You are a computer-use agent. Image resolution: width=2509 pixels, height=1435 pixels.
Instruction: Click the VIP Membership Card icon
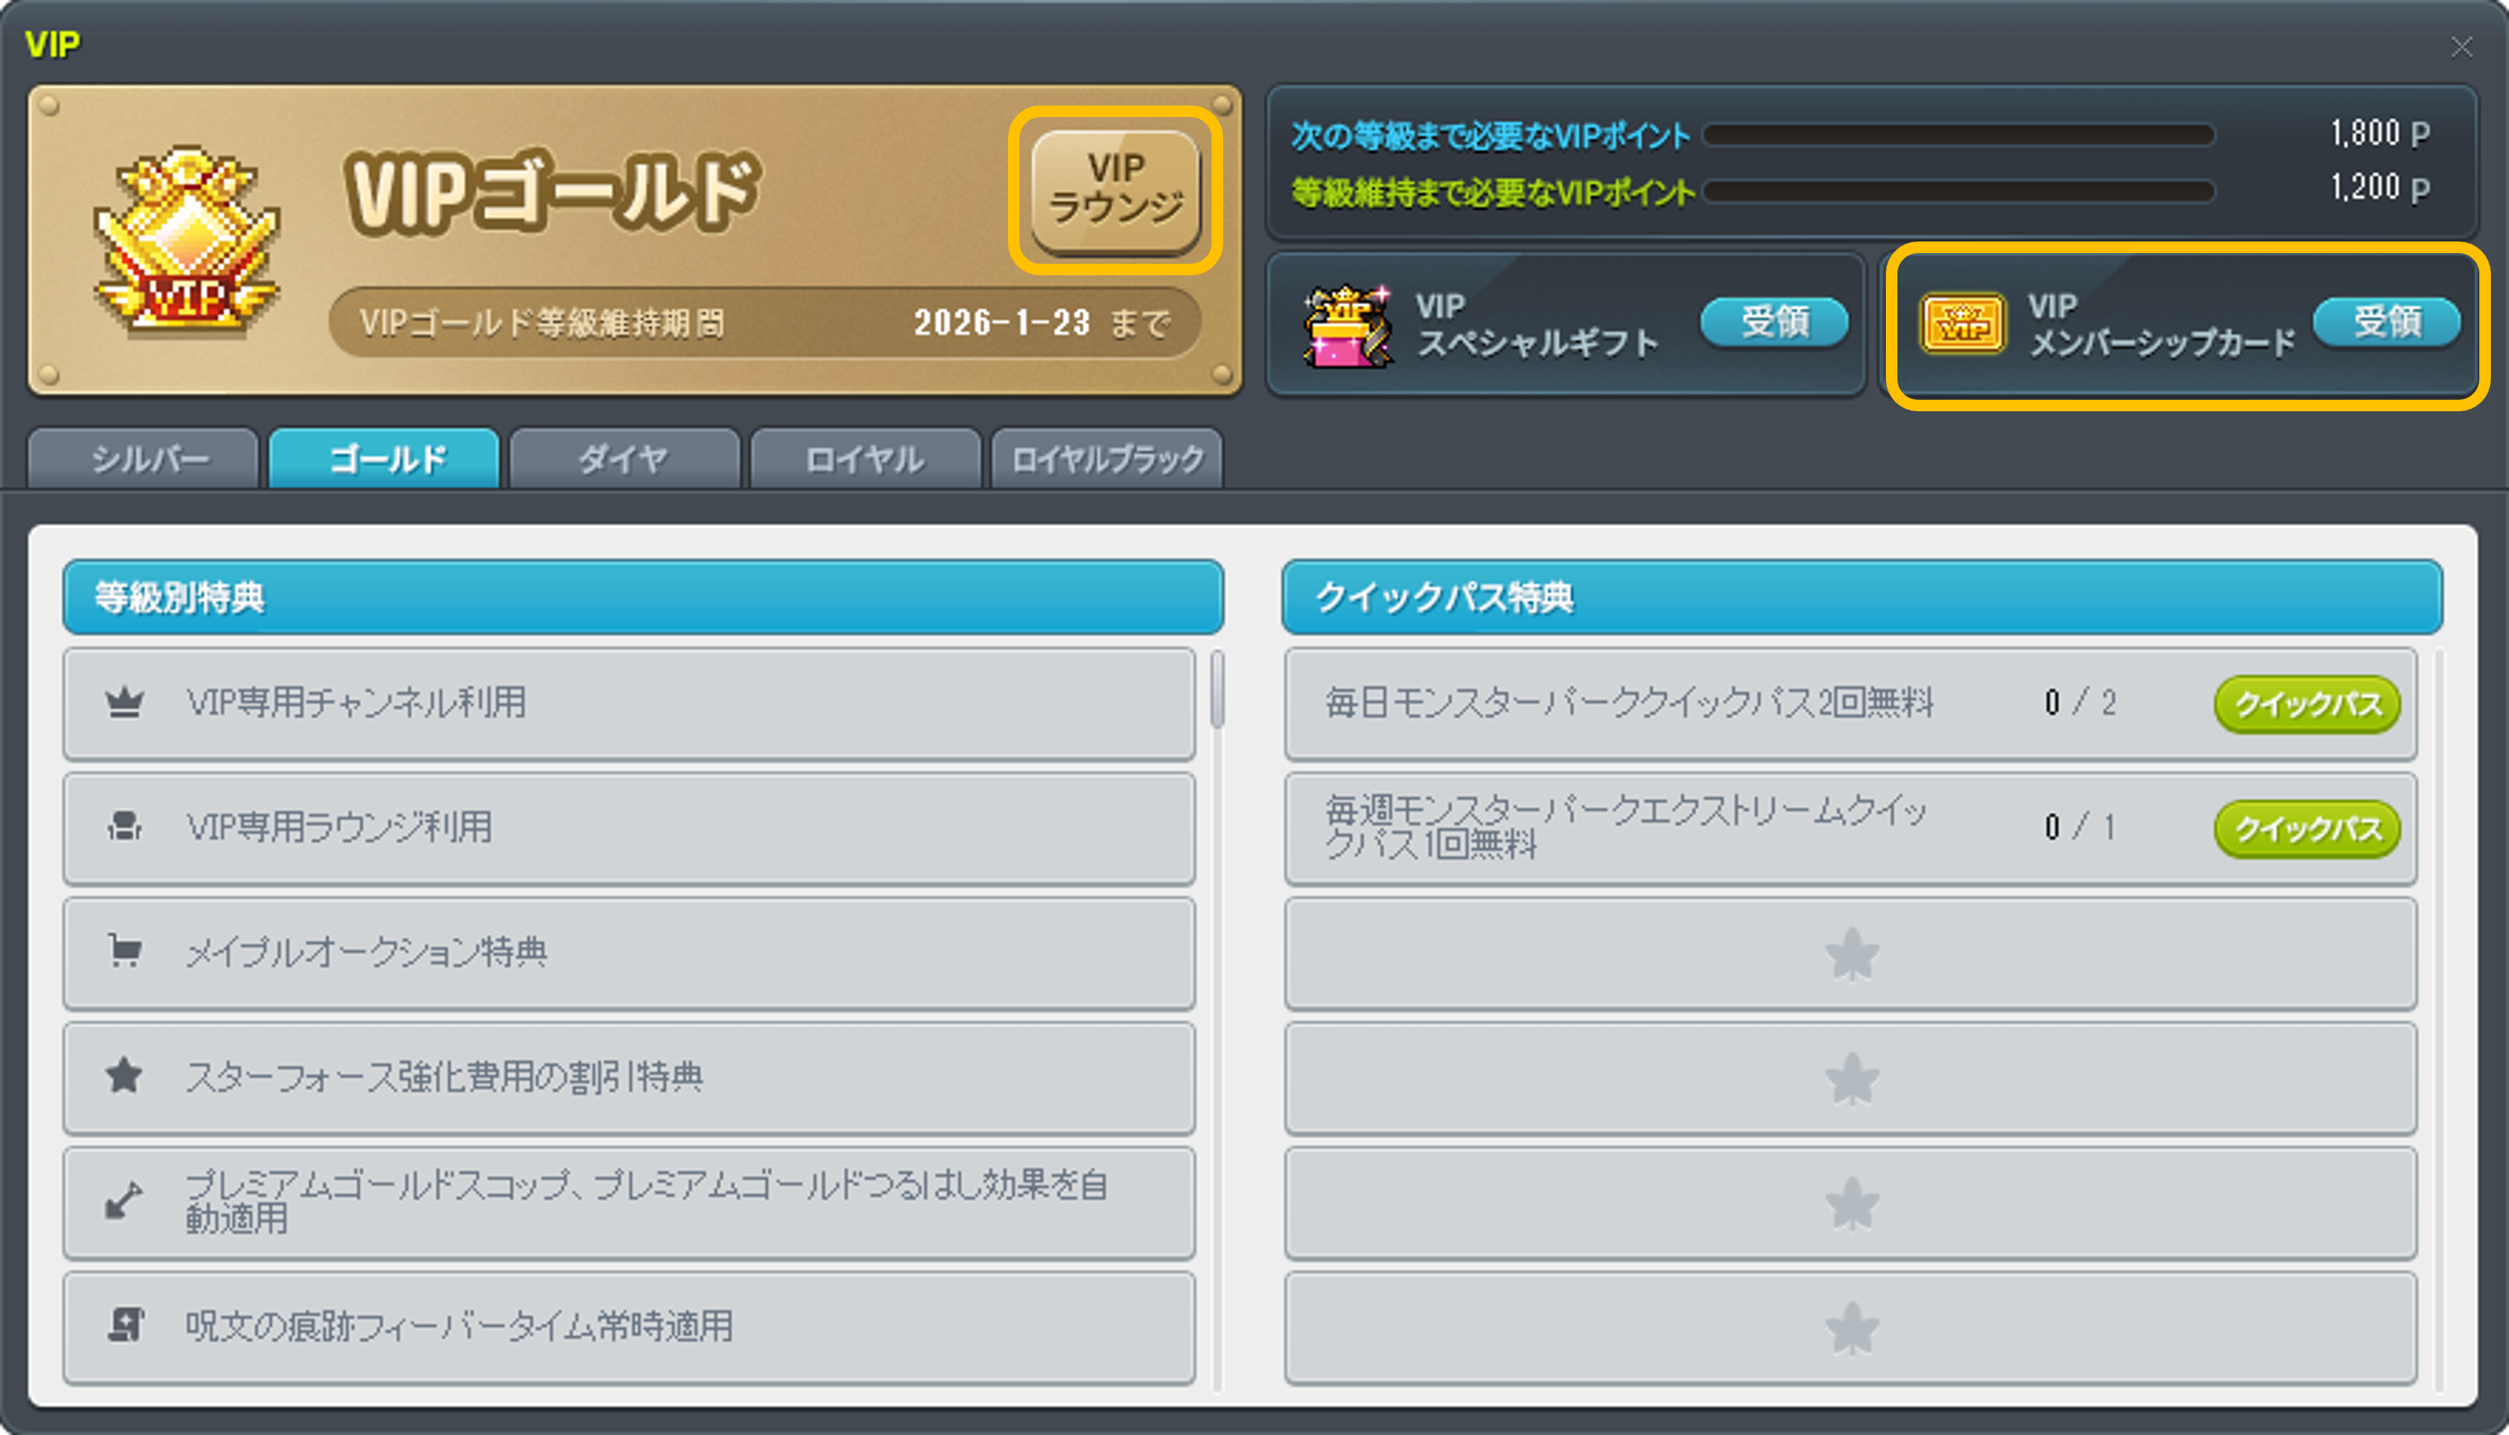(1961, 323)
